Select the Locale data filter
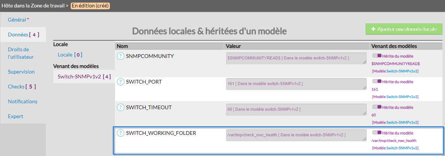The width and height of the screenshot is (445, 156). click(x=70, y=55)
